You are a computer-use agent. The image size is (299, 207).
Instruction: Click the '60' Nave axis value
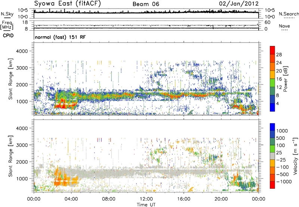click(267, 22)
